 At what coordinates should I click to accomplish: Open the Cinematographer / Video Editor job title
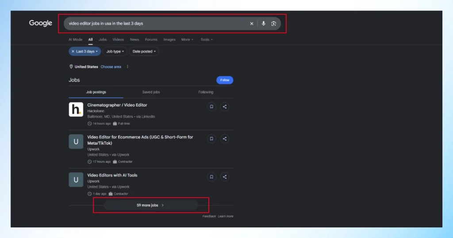(x=117, y=105)
